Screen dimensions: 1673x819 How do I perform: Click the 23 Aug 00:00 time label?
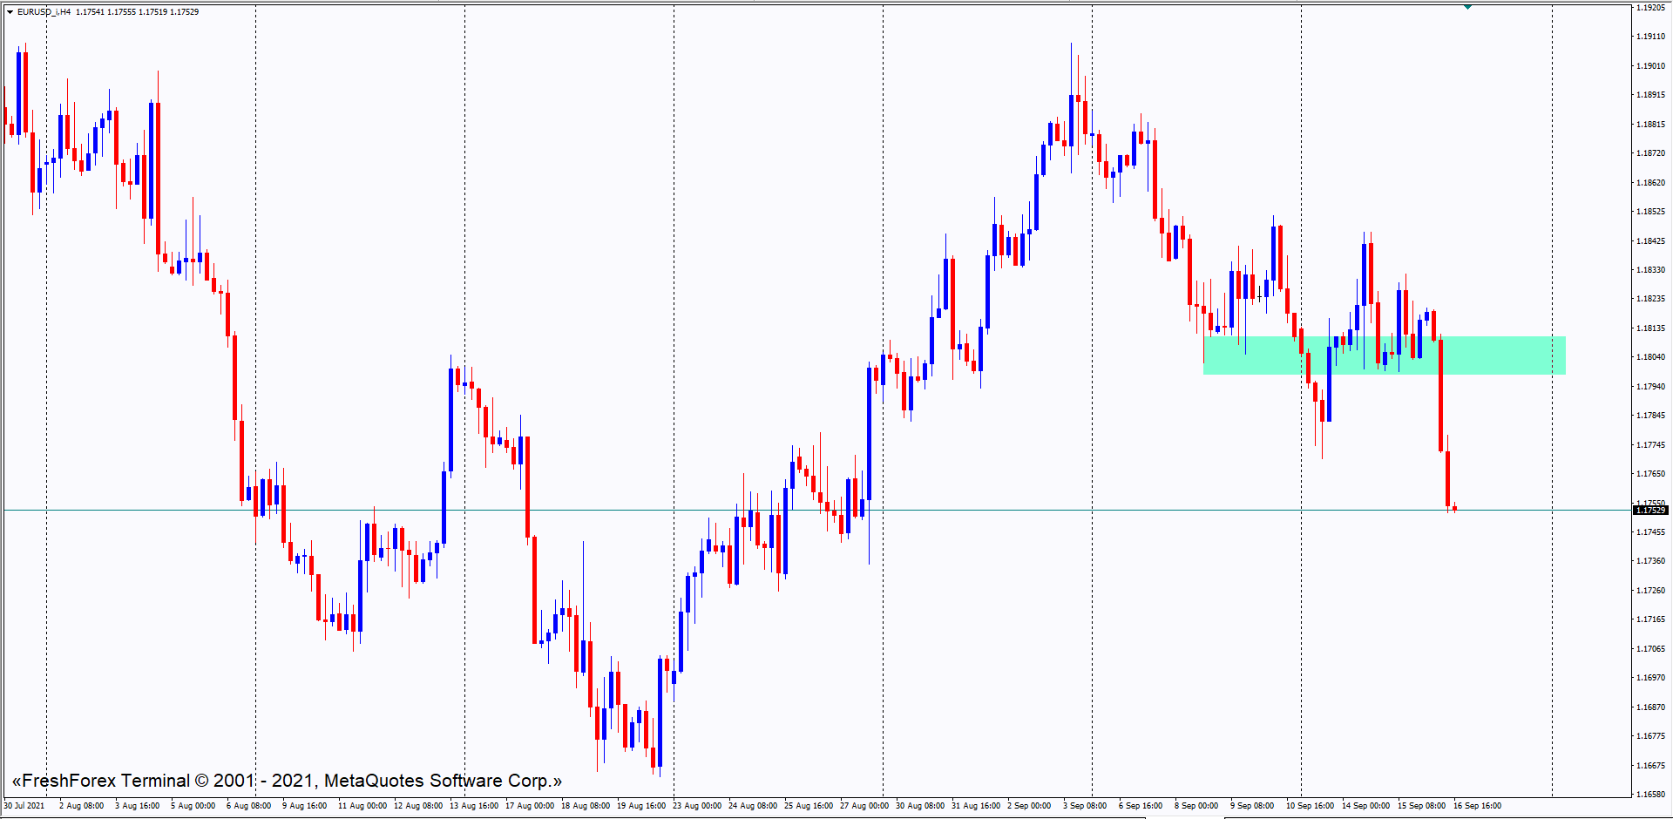tap(697, 806)
